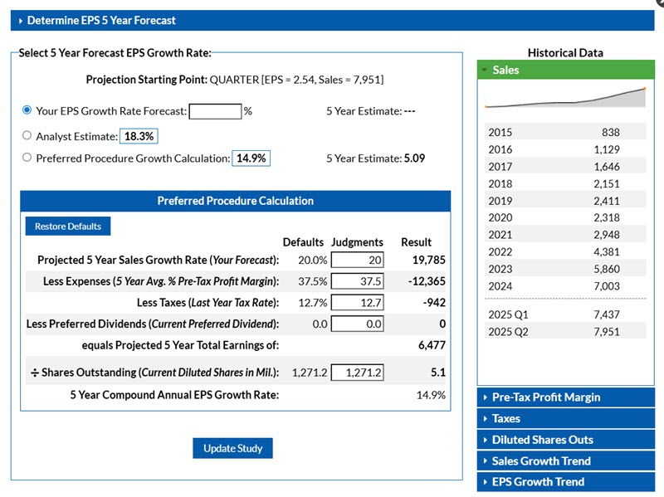Click the Sales history sparkline chart
Screen dimensions: 664x497
[x=564, y=98]
